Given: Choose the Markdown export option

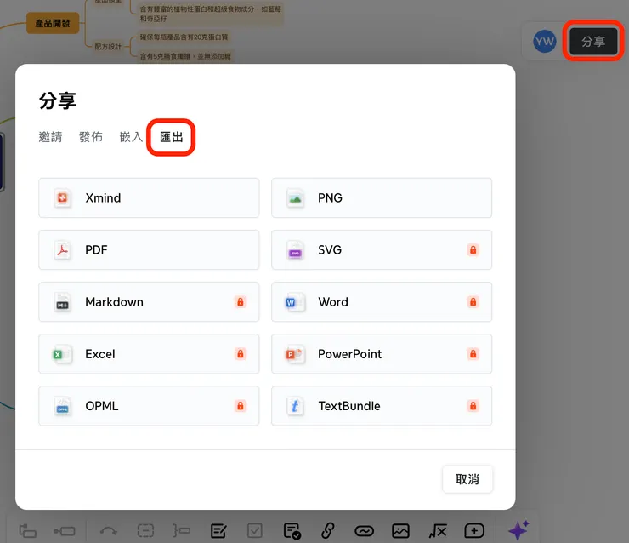Looking at the screenshot, I should pyautogui.click(x=149, y=302).
